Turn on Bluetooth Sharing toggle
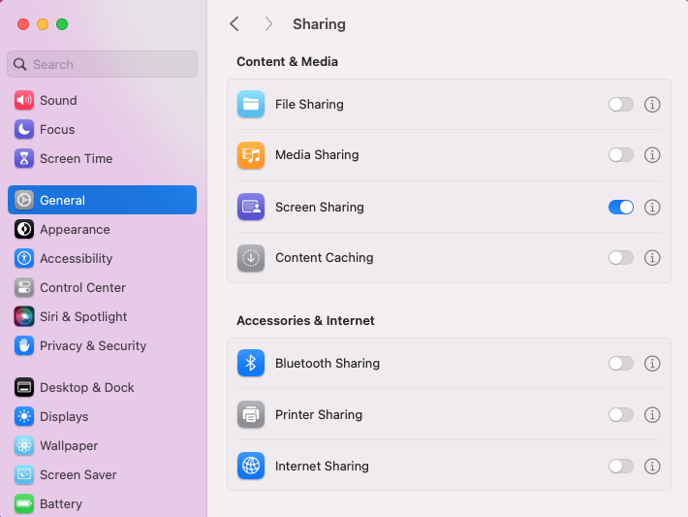The width and height of the screenshot is (688, 517). (621, 364)
